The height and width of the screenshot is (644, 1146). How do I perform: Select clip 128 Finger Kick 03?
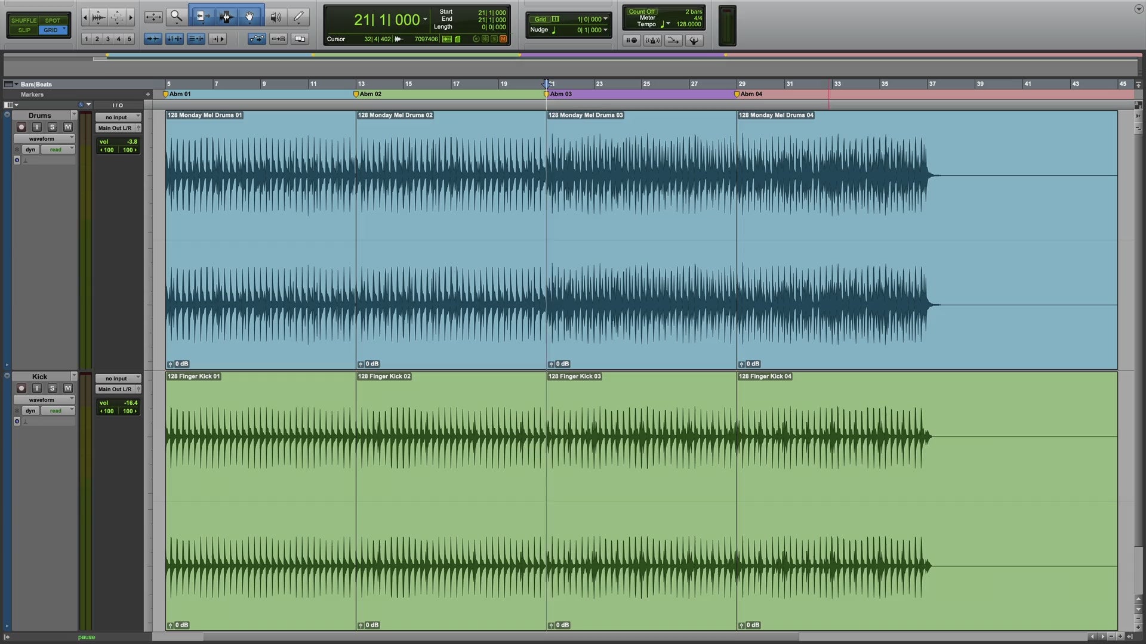point(641,500)
